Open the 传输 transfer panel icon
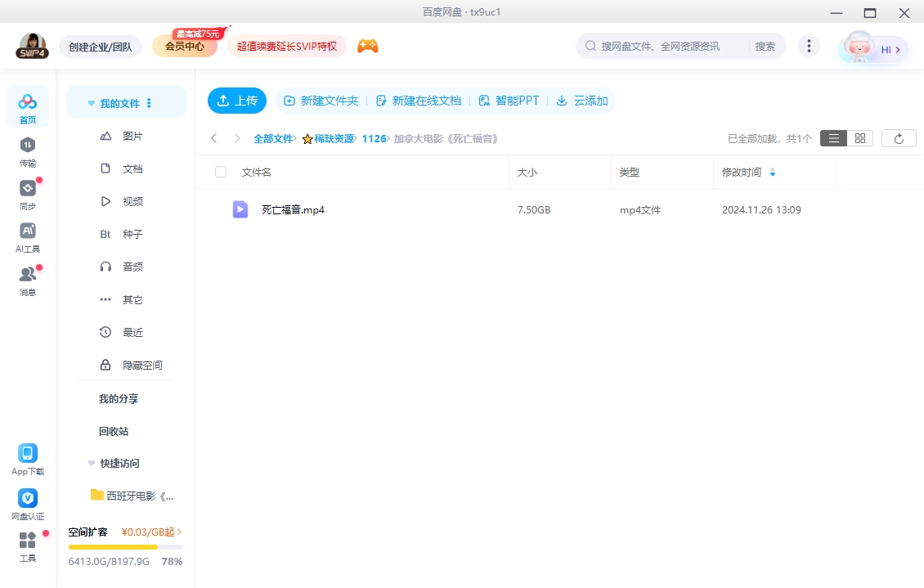 coord(27,147)
